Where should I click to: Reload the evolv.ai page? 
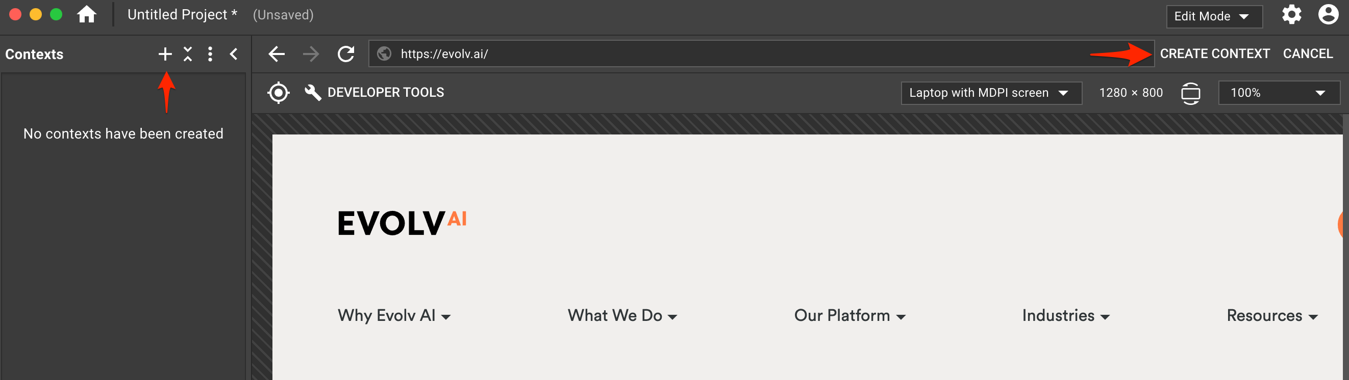pos(346,54)
